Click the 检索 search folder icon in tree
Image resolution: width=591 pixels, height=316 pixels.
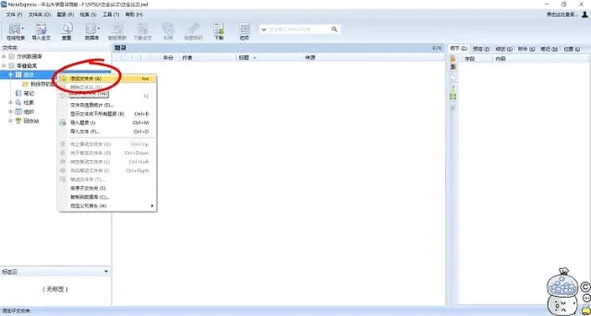click(x=18, y=102)
